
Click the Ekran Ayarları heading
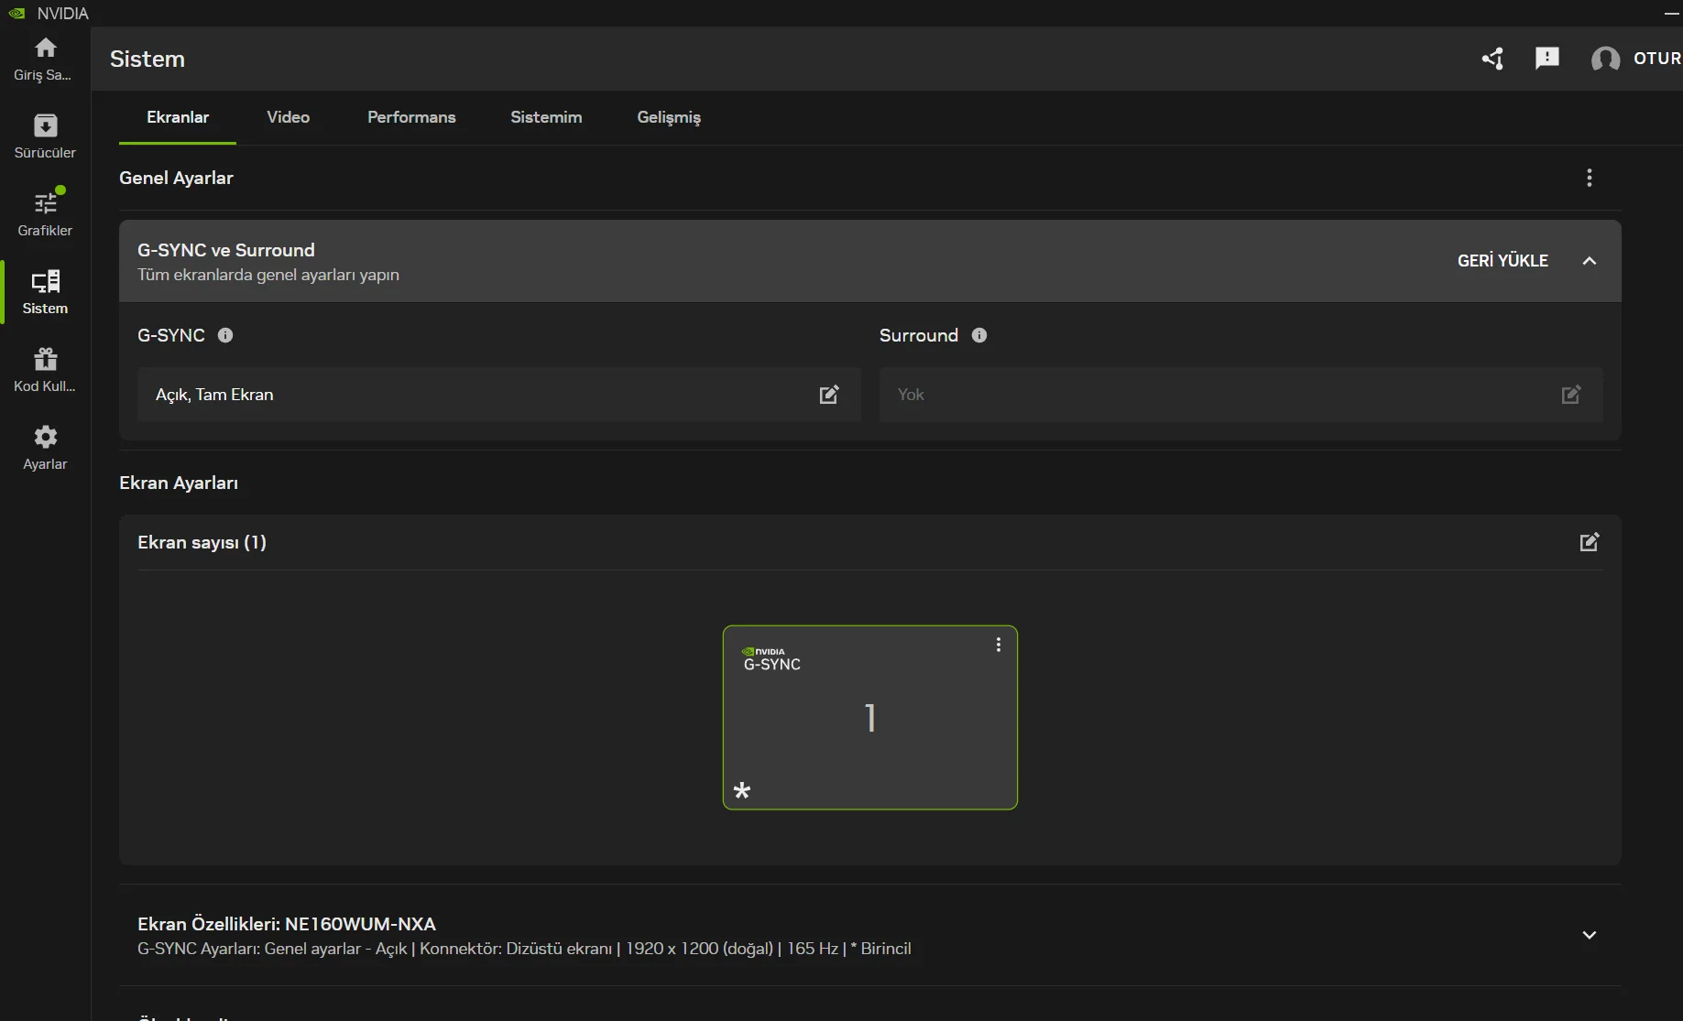pos(179,483)
